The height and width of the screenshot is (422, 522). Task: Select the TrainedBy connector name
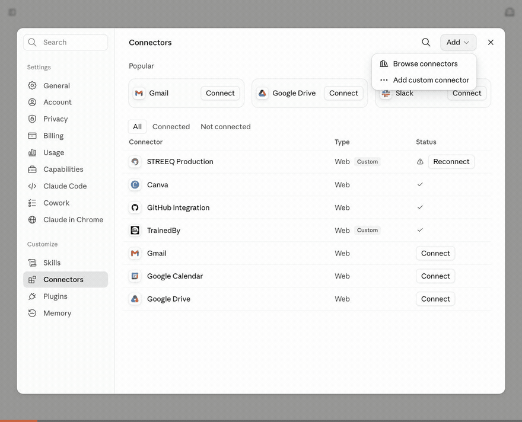tap(164, 231)
